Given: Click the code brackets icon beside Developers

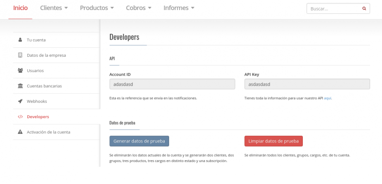Looking at the screenshot, I should pos(20,117).
